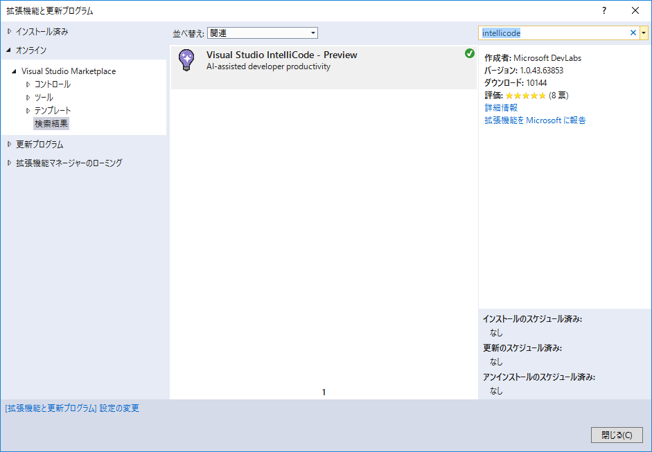
Task: Click the 閉じる(C) button
Action: pos(617,435)
